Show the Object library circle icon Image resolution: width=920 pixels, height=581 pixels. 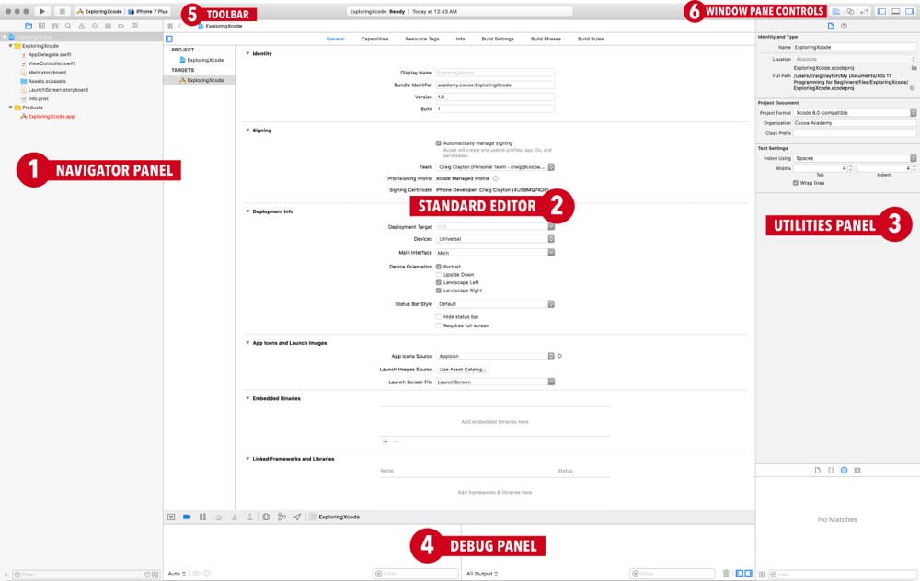[x=844, y=470]
